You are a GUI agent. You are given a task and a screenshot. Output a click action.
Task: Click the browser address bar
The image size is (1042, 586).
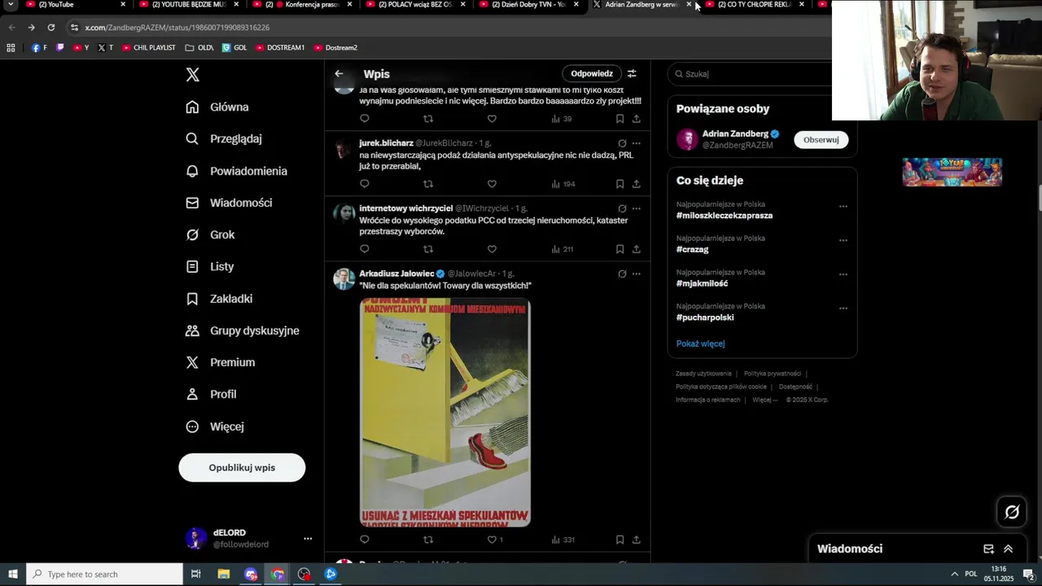click(x=448, y=28)
